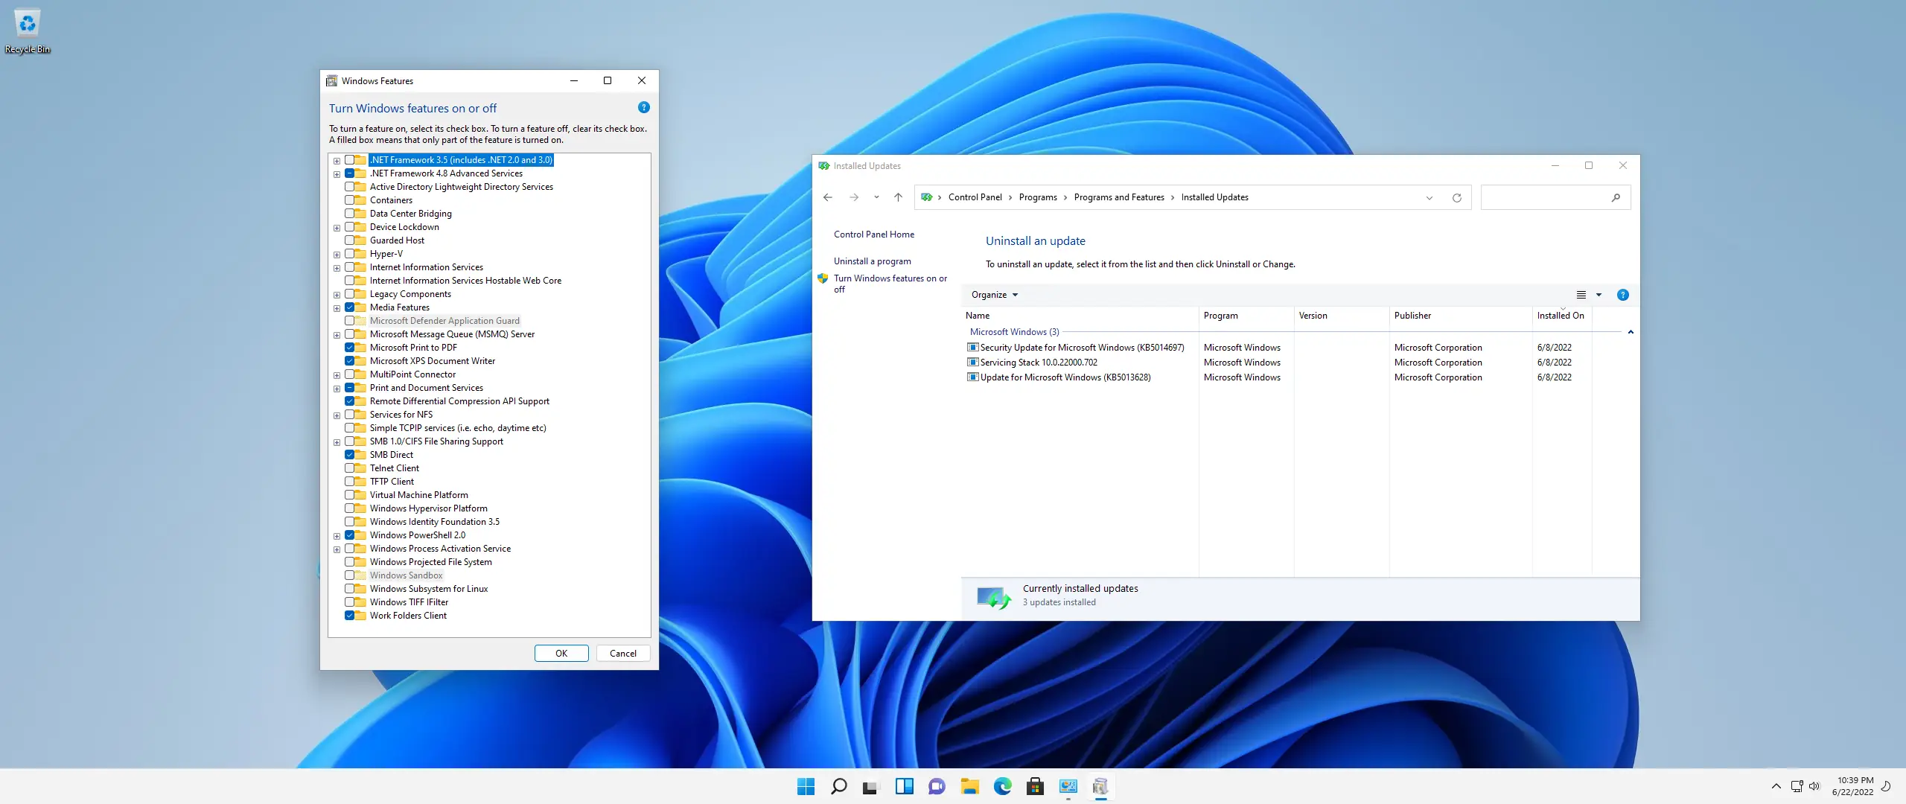
Task: Sort by the Installed On column header
Action: click(1561, 316)
